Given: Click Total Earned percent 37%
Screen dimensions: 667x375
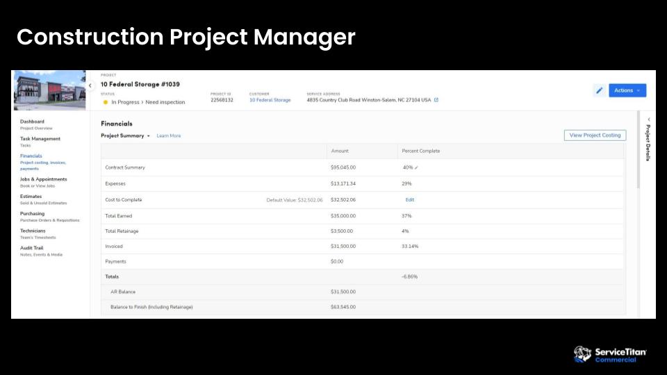Looking at the screenshot, I should coord(406,216).
